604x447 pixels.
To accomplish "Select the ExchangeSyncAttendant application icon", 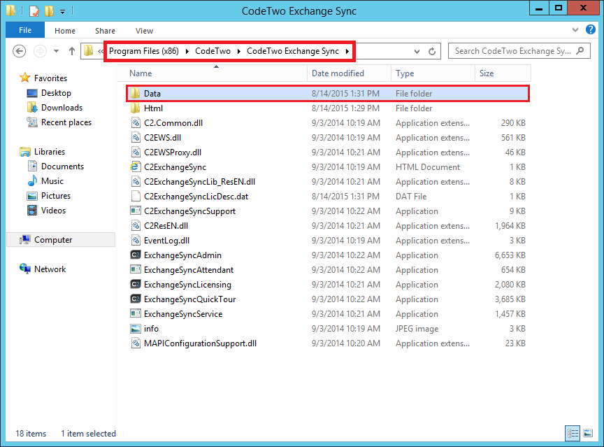I will [x=135, y=270].
